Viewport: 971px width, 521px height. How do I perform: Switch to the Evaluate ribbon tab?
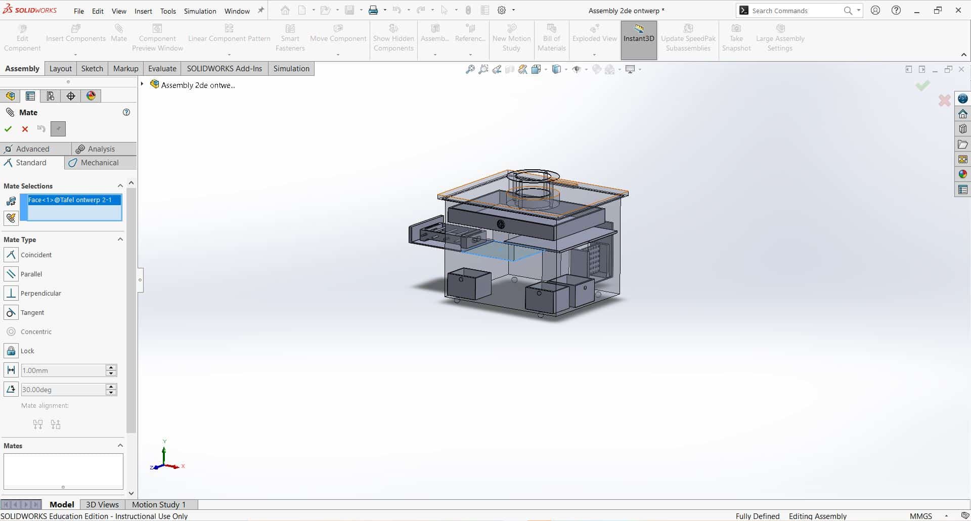[162, 69]
